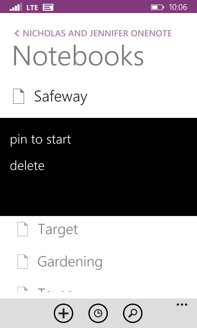Screen dimensions: 197x328
Task: Tap the battery indicator in the status bar
Action: [x=157, y=7]
